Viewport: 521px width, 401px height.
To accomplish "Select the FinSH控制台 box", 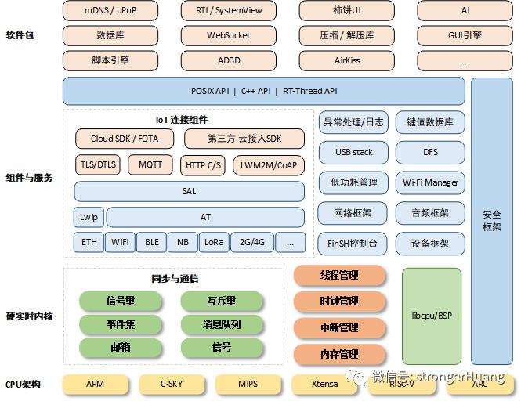I will [353, 244].
